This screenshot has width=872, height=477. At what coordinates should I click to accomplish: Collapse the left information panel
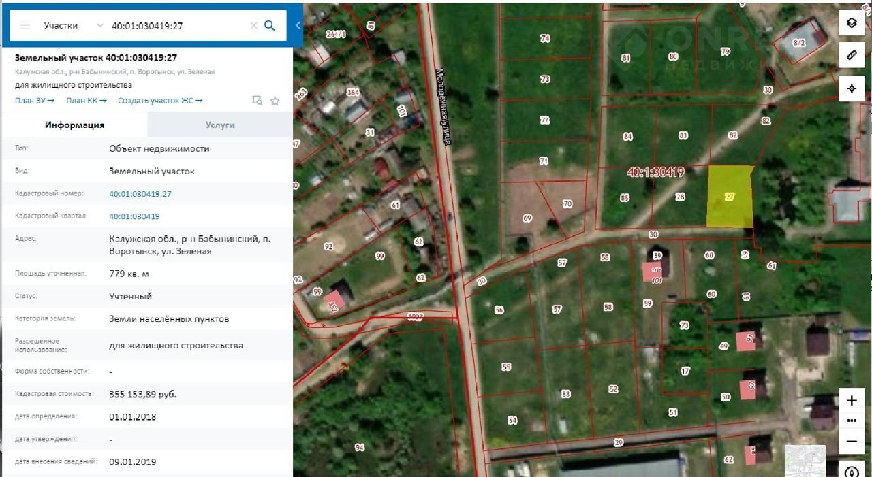298,25
